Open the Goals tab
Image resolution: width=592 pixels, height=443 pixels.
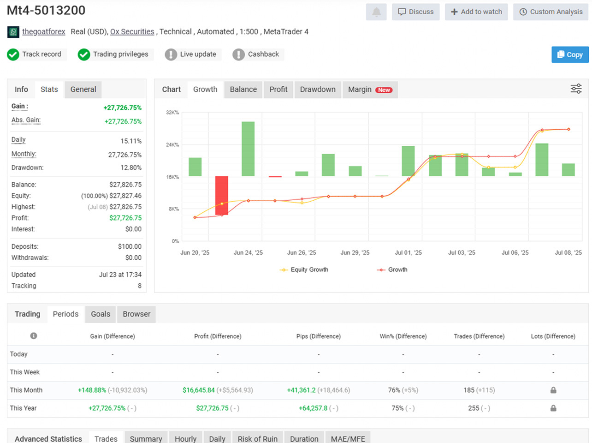[101, 314]
